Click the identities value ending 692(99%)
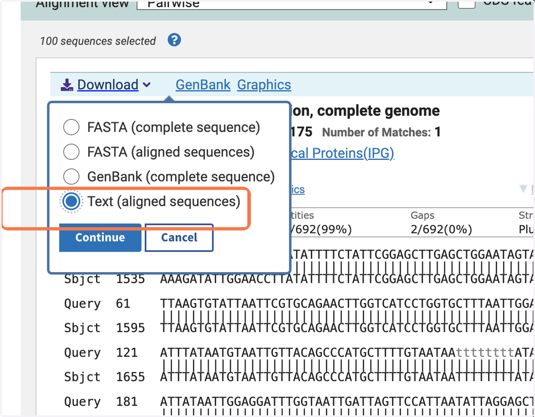Screen dimensions: 535x417 321,229
